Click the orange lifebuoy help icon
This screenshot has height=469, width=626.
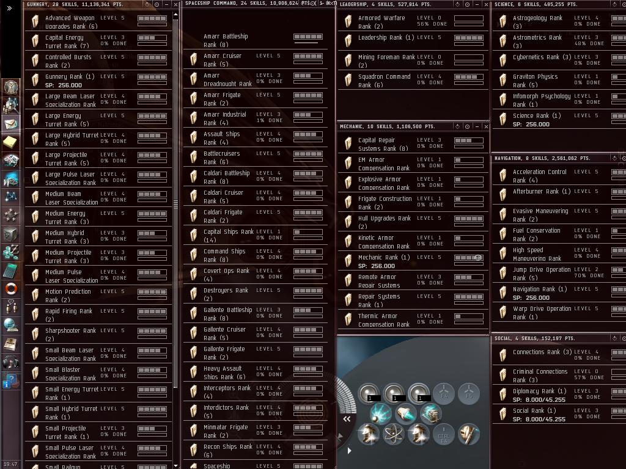coord(11,289)
